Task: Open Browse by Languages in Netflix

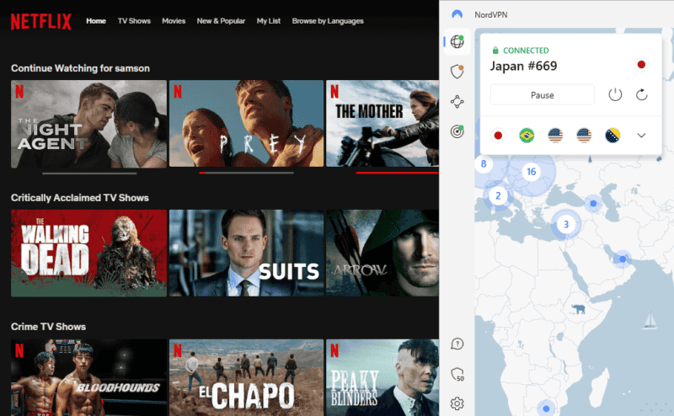Action: coord(328,21)
